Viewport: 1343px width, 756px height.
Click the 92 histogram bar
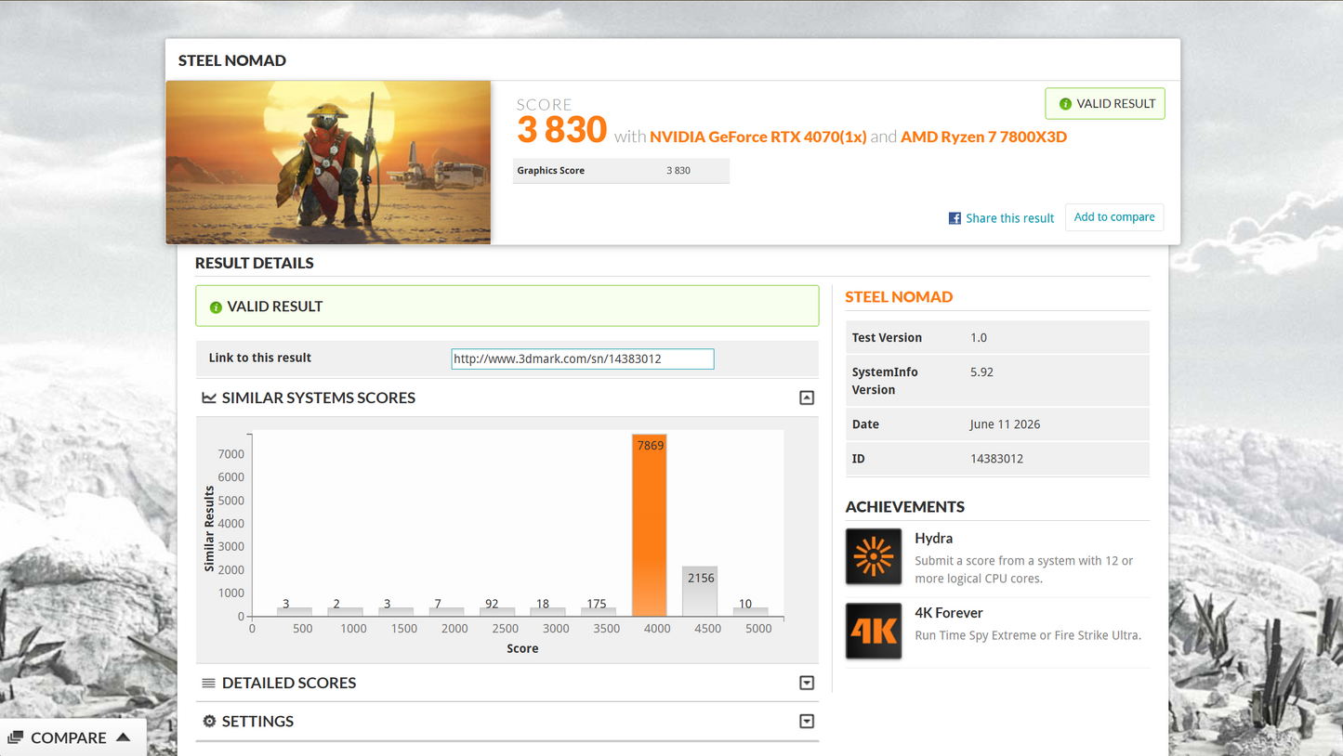pos(497,611)
